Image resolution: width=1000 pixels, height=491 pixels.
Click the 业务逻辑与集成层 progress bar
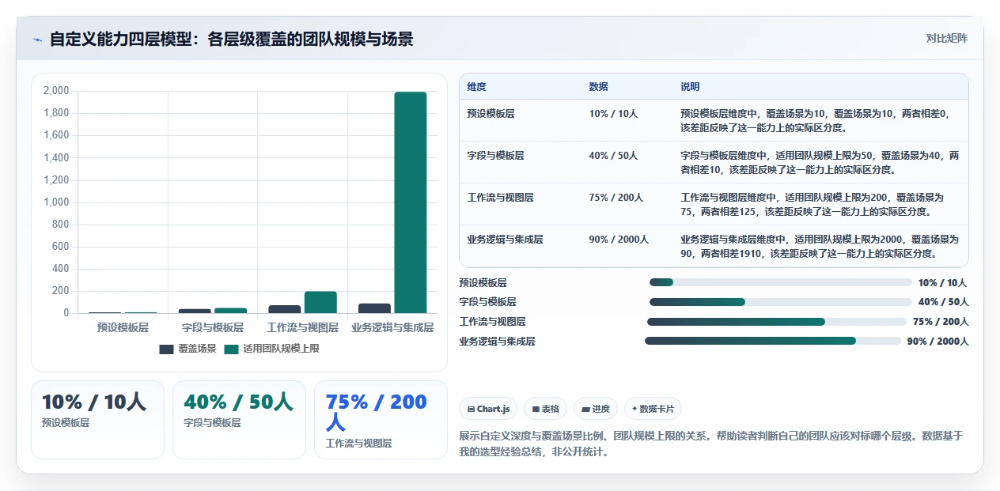coord(773,341)
